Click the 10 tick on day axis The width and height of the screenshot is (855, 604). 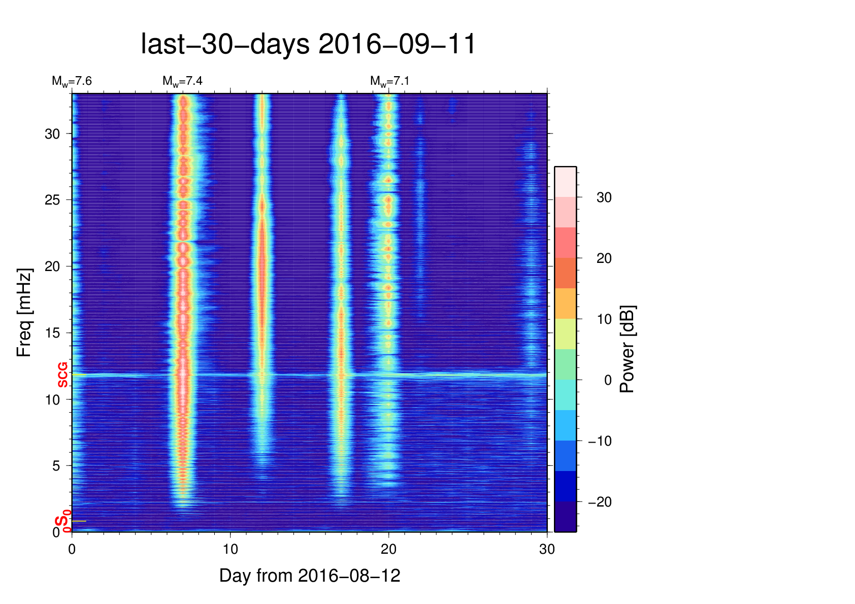point(230,549)
